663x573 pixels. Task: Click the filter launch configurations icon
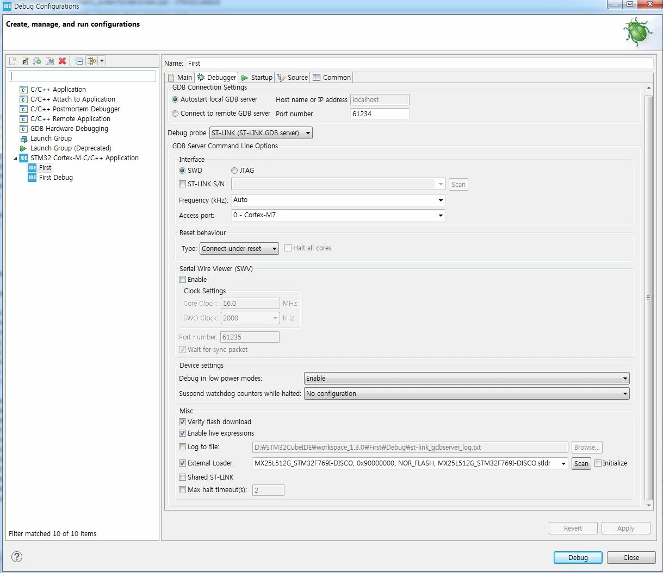click(x=91, y=61)
